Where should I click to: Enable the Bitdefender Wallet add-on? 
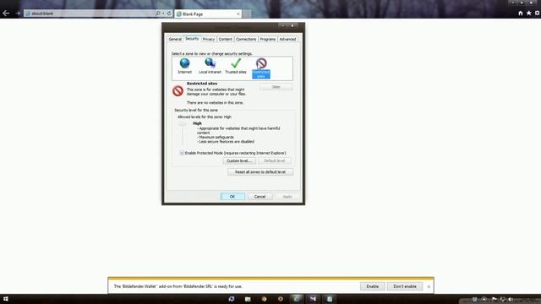[372, 286]
